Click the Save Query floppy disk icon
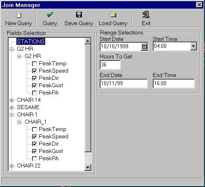 point(79,15)
